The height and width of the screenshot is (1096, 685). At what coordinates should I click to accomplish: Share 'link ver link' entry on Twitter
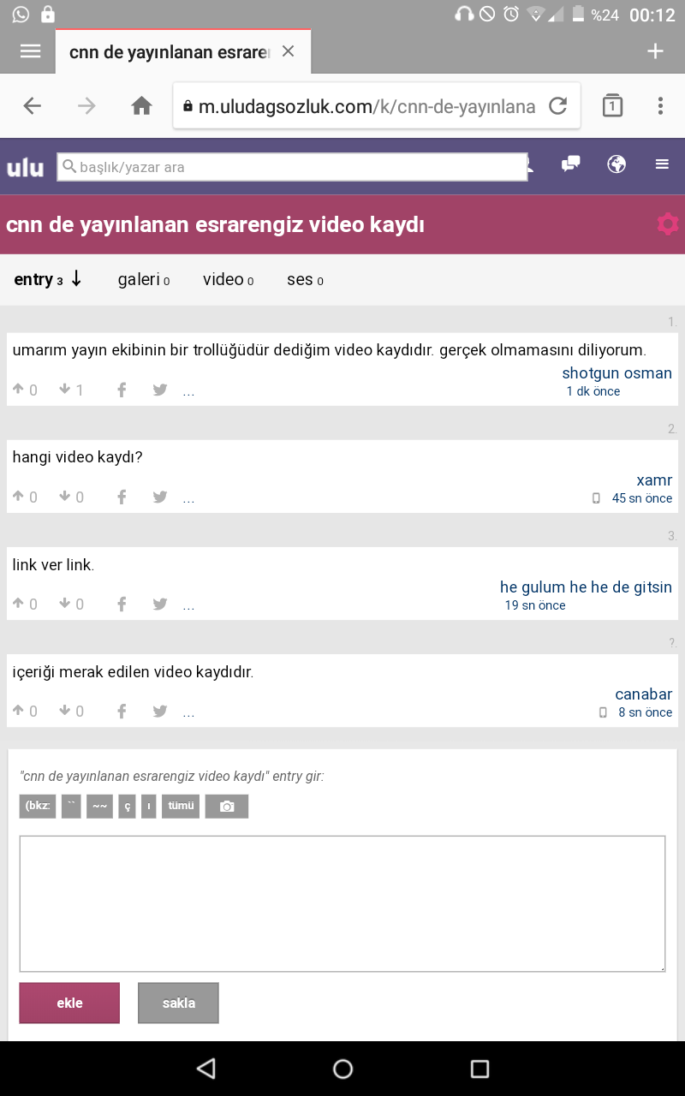tap(160, 604)
